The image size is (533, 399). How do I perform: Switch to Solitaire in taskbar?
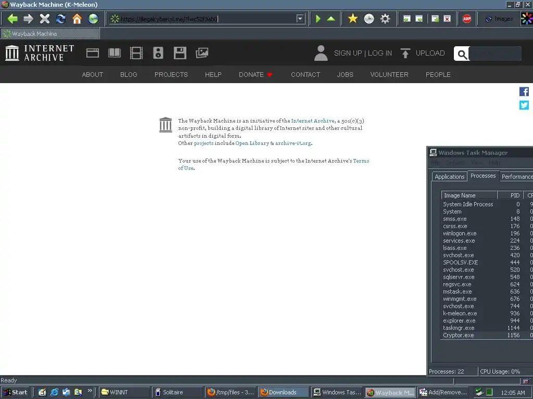177,392
